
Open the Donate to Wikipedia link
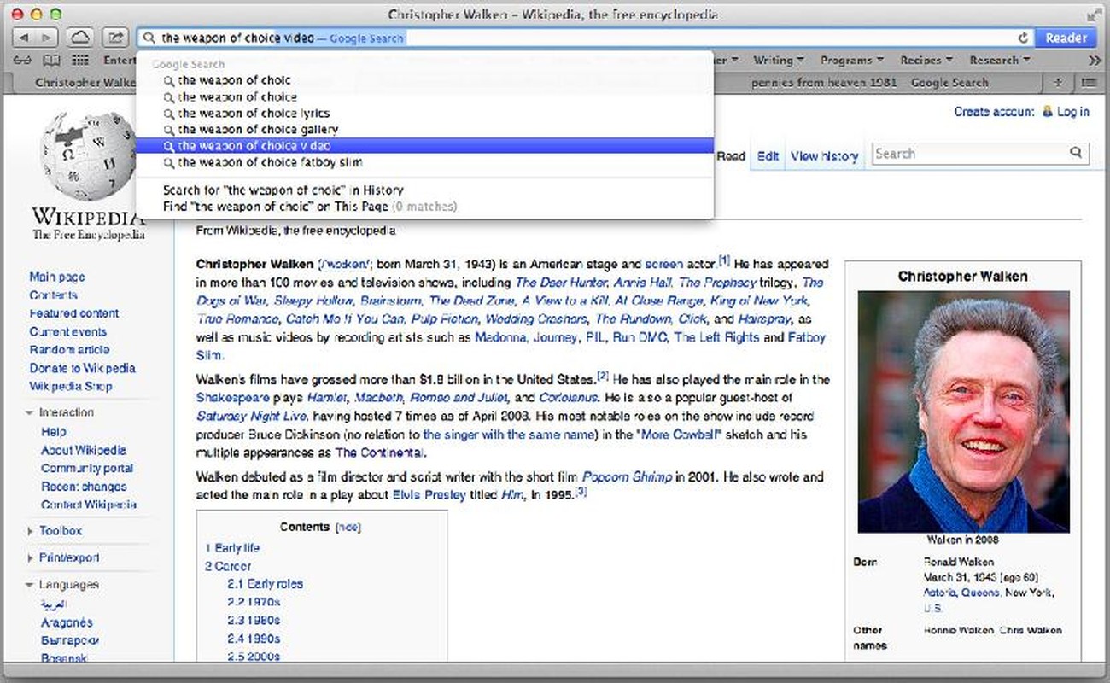click(82, 368)
